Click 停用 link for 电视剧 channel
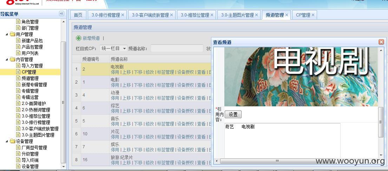 click(115, 72)
